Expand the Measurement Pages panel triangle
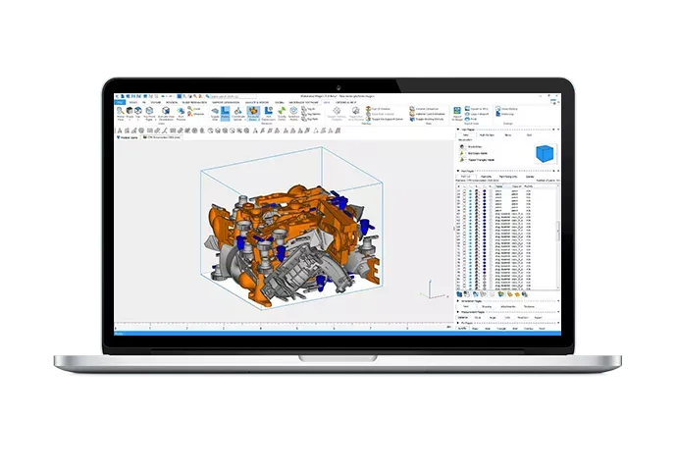The image size is (677, 471). [458, 312]
